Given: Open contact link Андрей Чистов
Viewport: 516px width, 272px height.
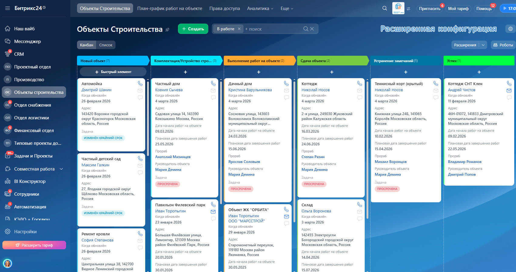Looking at the screenshot, I should click(x=462, y=90).
